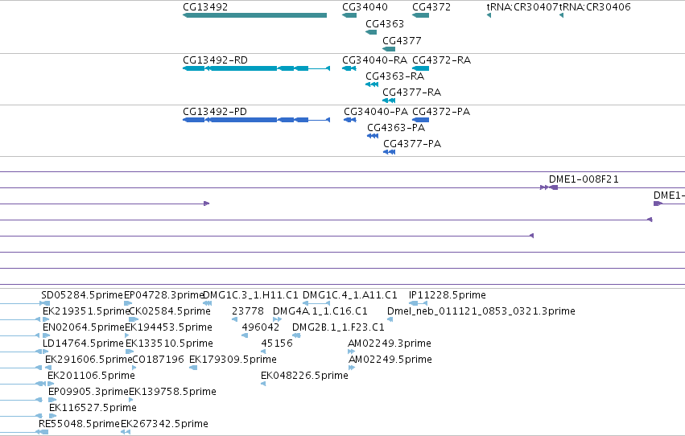Select the LD14764.5prime EST label

tap(83, 344)
